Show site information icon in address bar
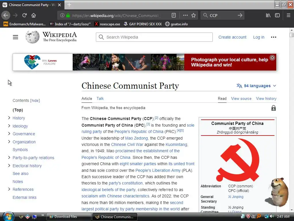The height and width of the screenshot is (221, 294). pos(62,16)
